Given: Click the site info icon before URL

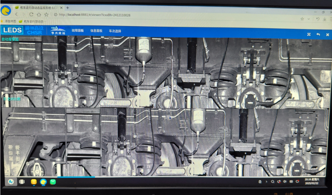Looking at the screenshot, I should pos(55,15).
